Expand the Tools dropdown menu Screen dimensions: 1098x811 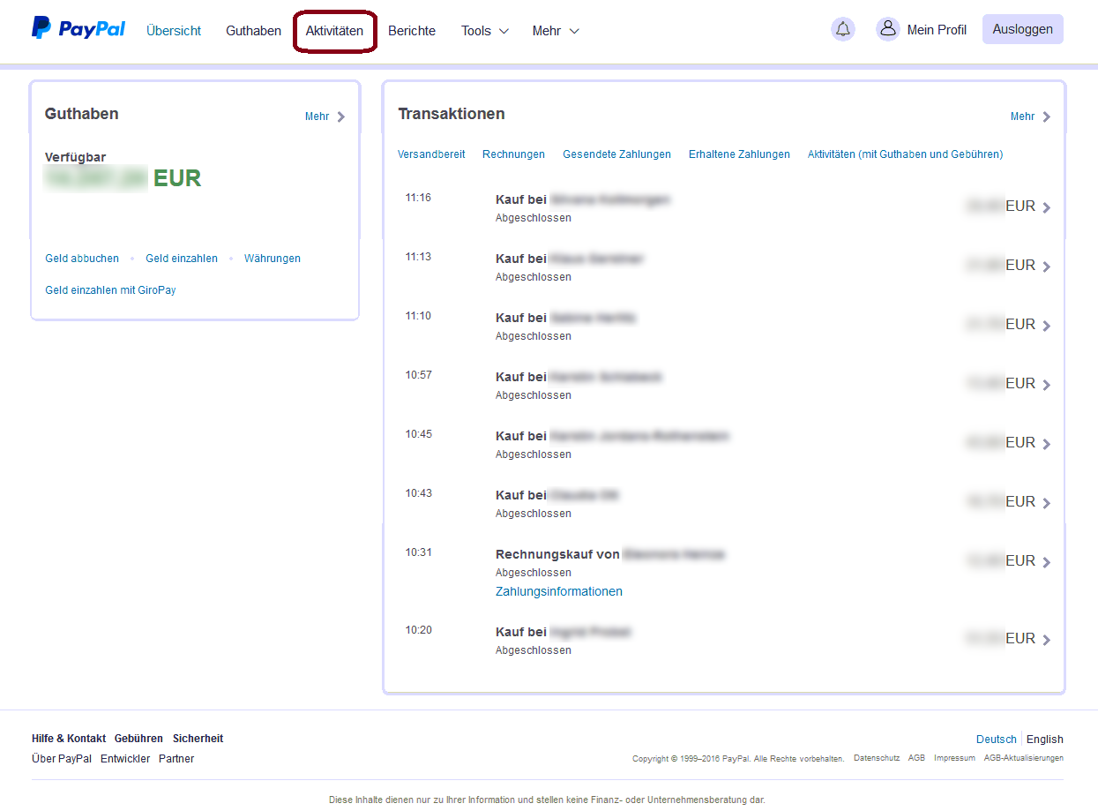[485, 31]
